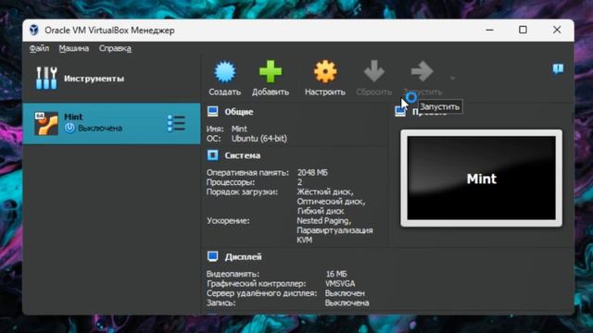Viewport: 593px width, 333px height.
Task: Click the Инструменты label
Action: tap(94, 79)
